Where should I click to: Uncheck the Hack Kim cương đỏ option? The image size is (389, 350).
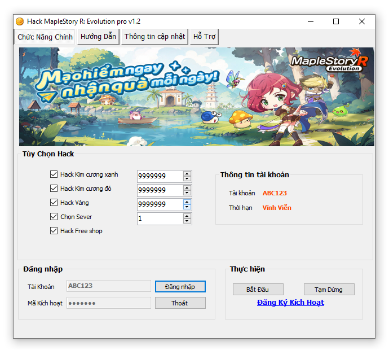(54, 189)
